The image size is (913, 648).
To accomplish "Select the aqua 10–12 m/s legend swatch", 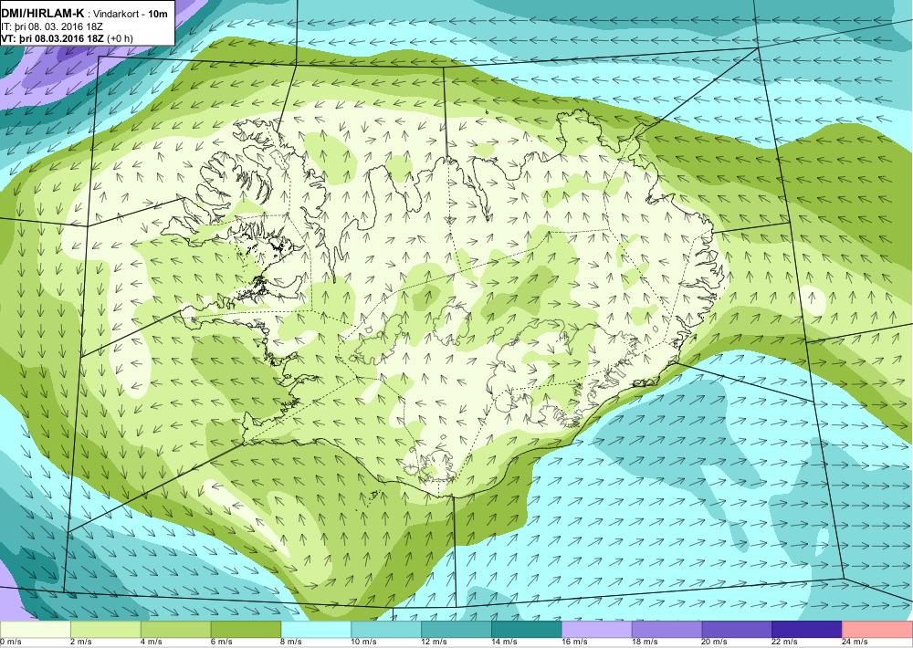I will pos(386,630).
